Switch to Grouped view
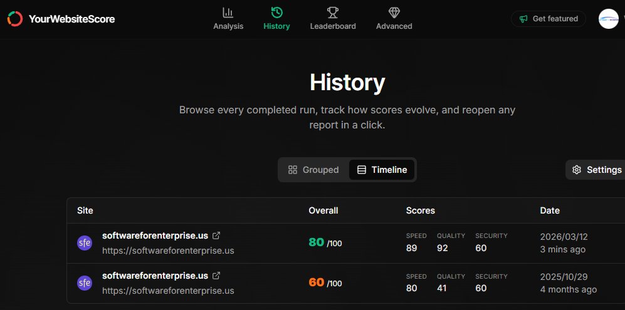625x310 pixels. (313, 170)
